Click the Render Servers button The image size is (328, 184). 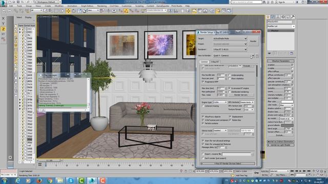click(241, 95)
